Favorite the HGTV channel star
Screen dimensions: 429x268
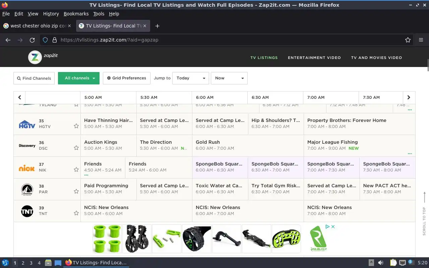point(76,126)
